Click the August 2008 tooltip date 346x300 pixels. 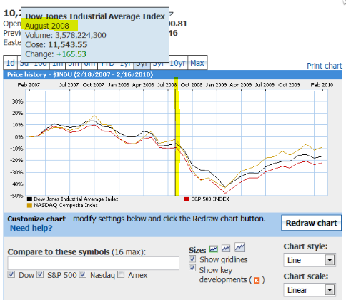[x=47, y=26]
